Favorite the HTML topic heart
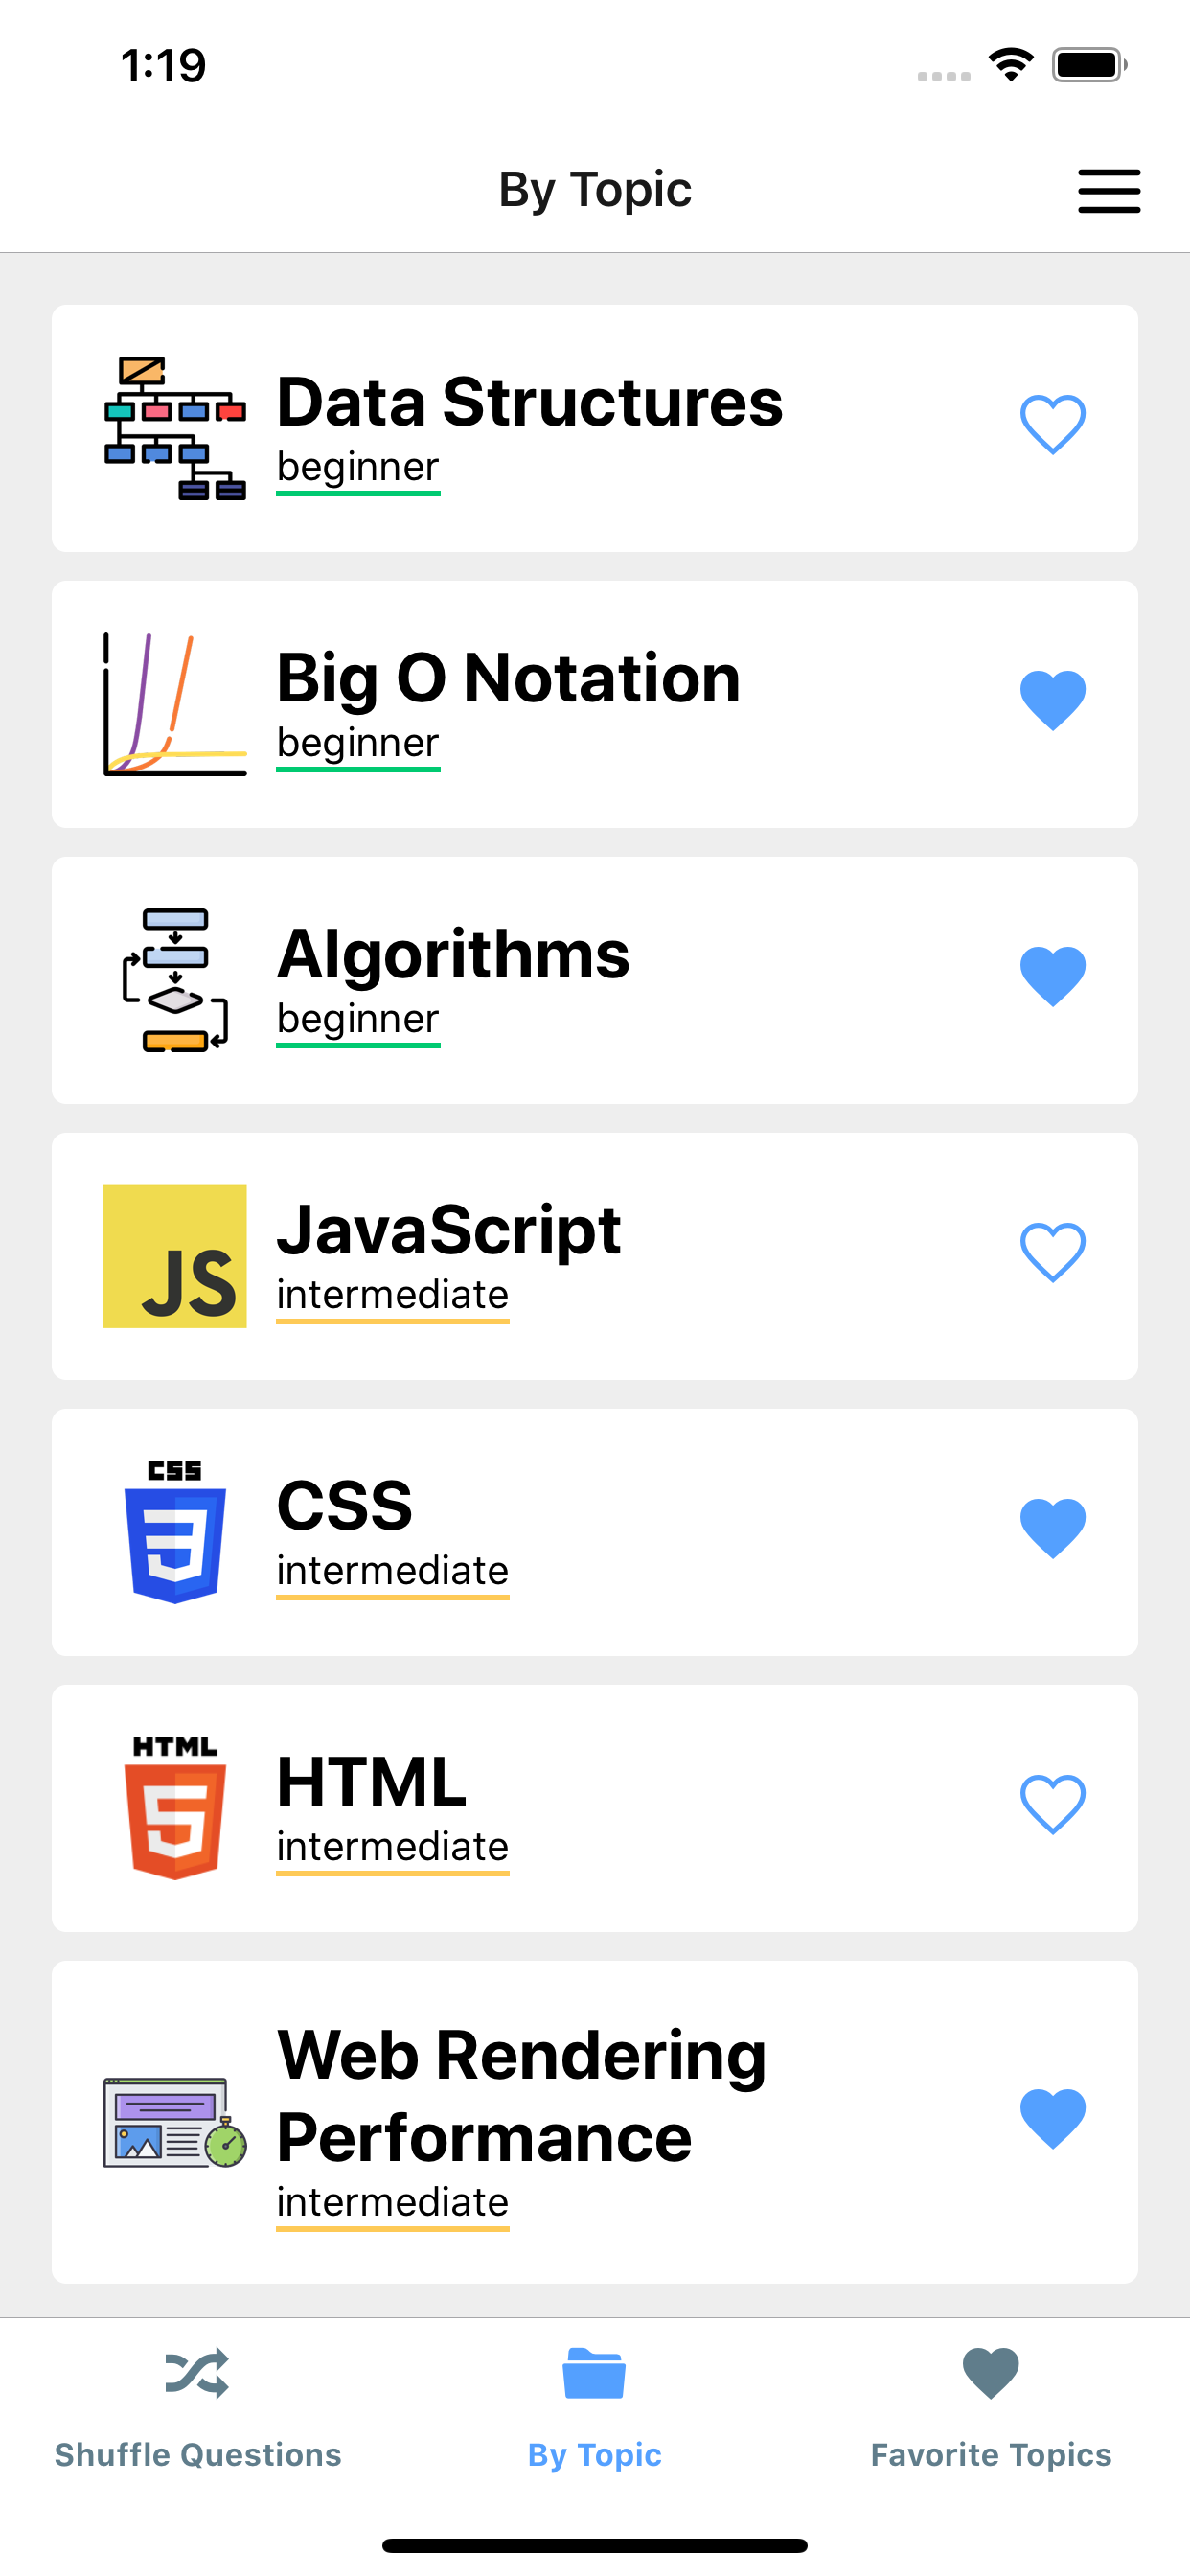Viewport: 1190px width, 2576px height. coord(1052,1804)
